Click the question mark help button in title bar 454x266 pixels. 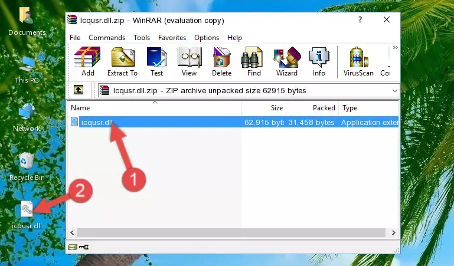[360, 19]
